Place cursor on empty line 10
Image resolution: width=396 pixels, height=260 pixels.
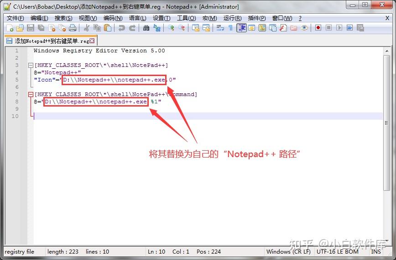pyautogui.click(x=208, y=116)
